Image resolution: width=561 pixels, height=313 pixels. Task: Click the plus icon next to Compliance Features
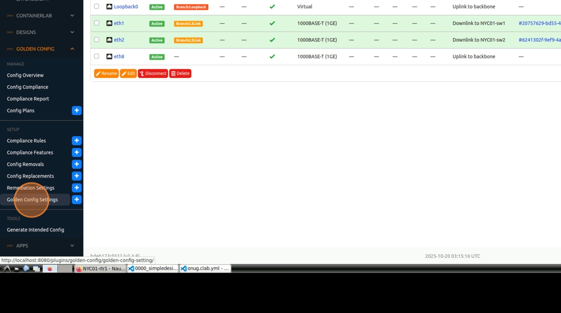tap(77, 152)
